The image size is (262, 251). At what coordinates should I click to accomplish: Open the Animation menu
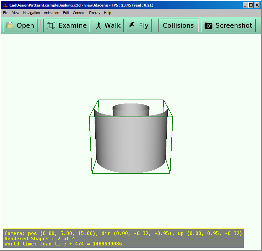(52, 13)
